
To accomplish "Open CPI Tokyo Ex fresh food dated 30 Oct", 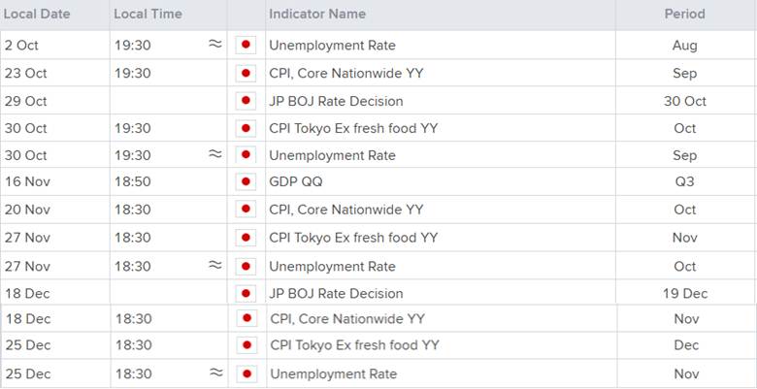I will (x=353, y=128).
